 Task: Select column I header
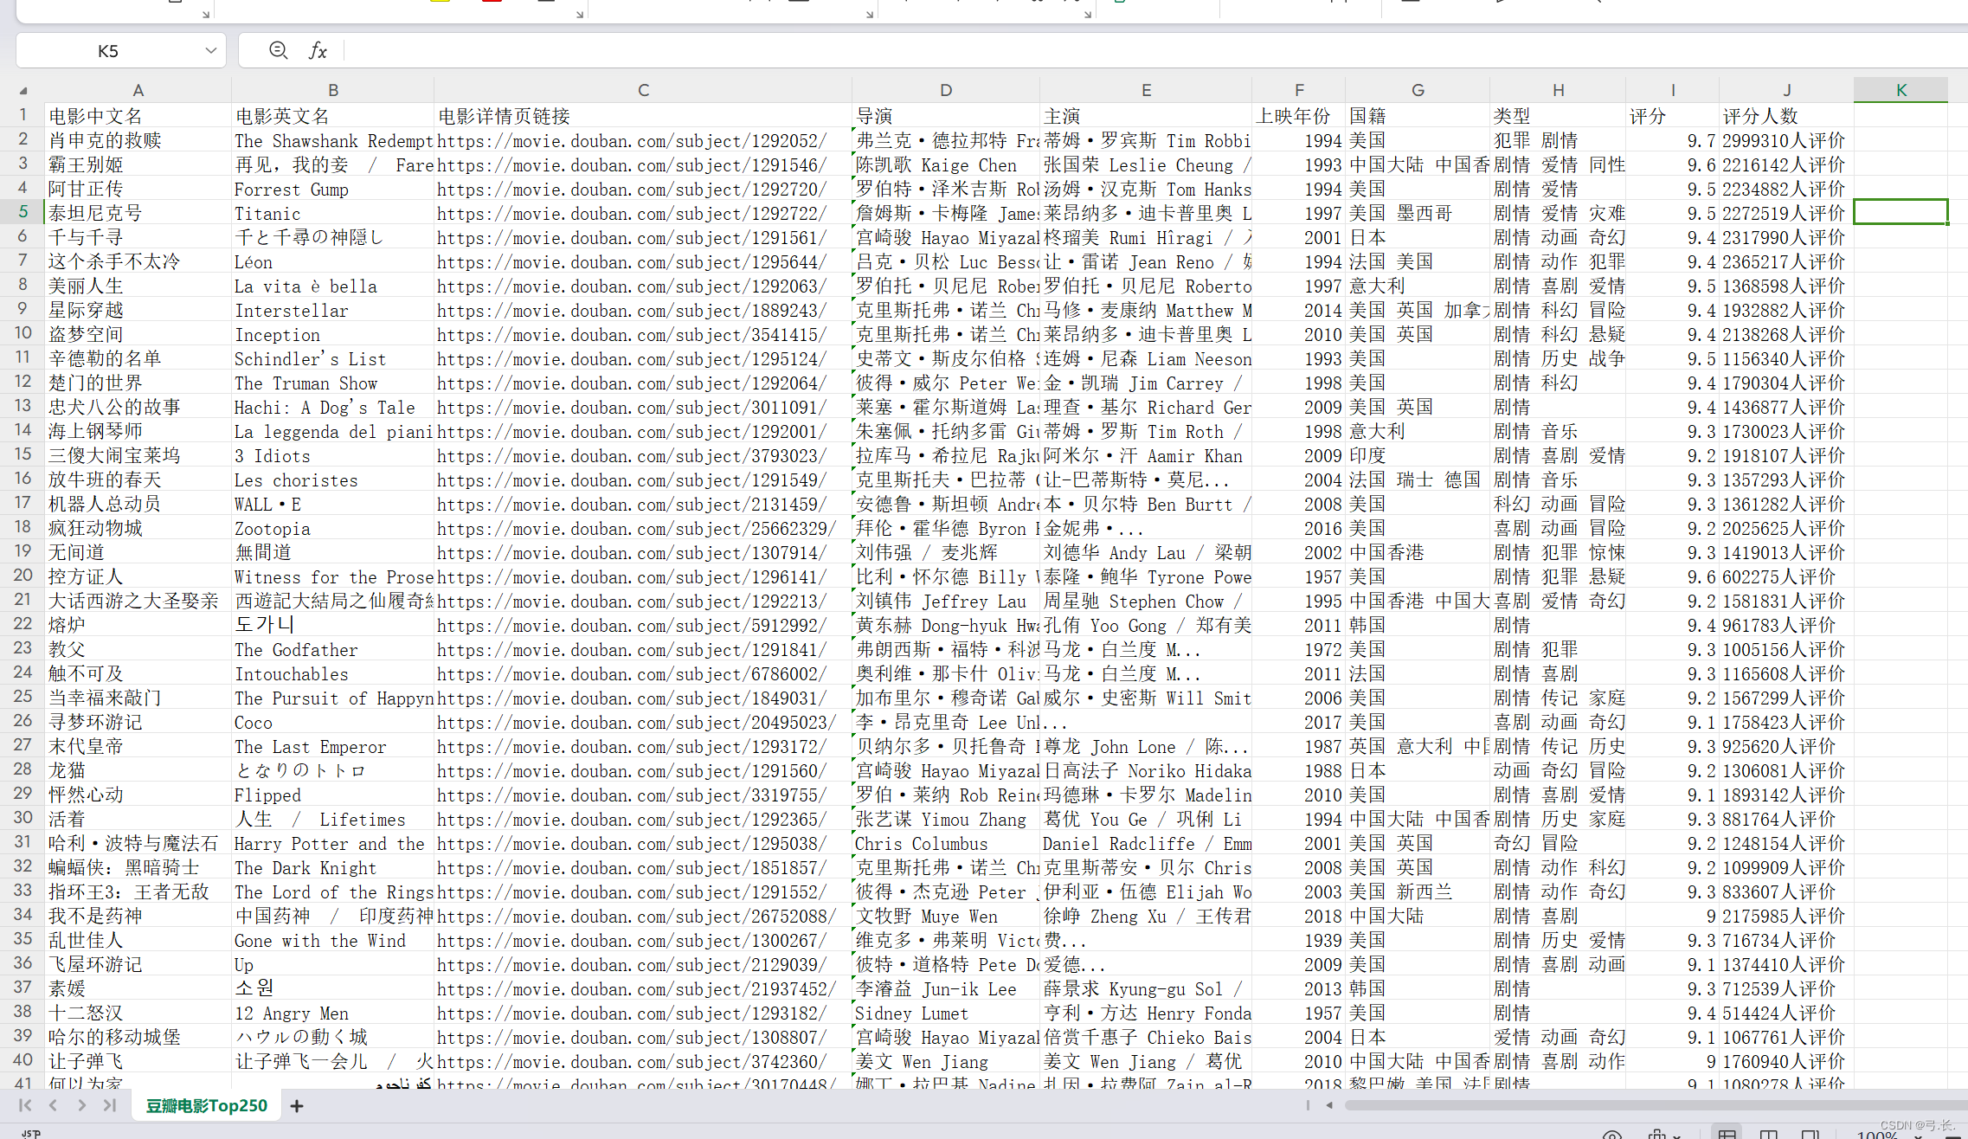pos(1673,90)
